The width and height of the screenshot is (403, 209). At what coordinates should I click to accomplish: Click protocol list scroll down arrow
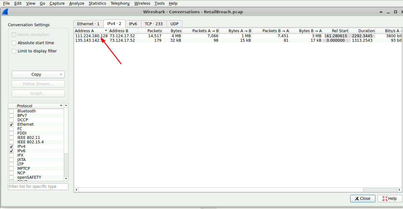pos(66,179)
